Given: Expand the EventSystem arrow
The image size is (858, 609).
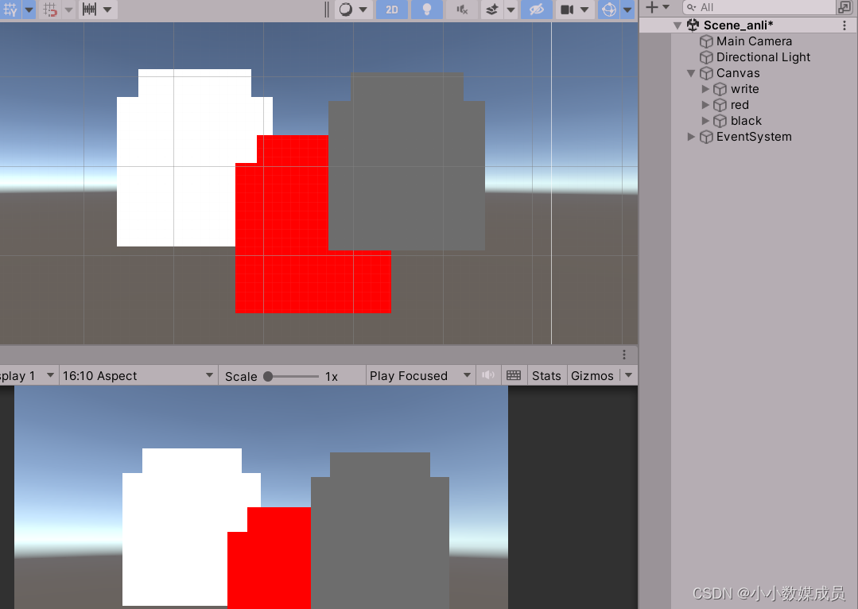Looking at the screenshot, I should pos(691,136).
